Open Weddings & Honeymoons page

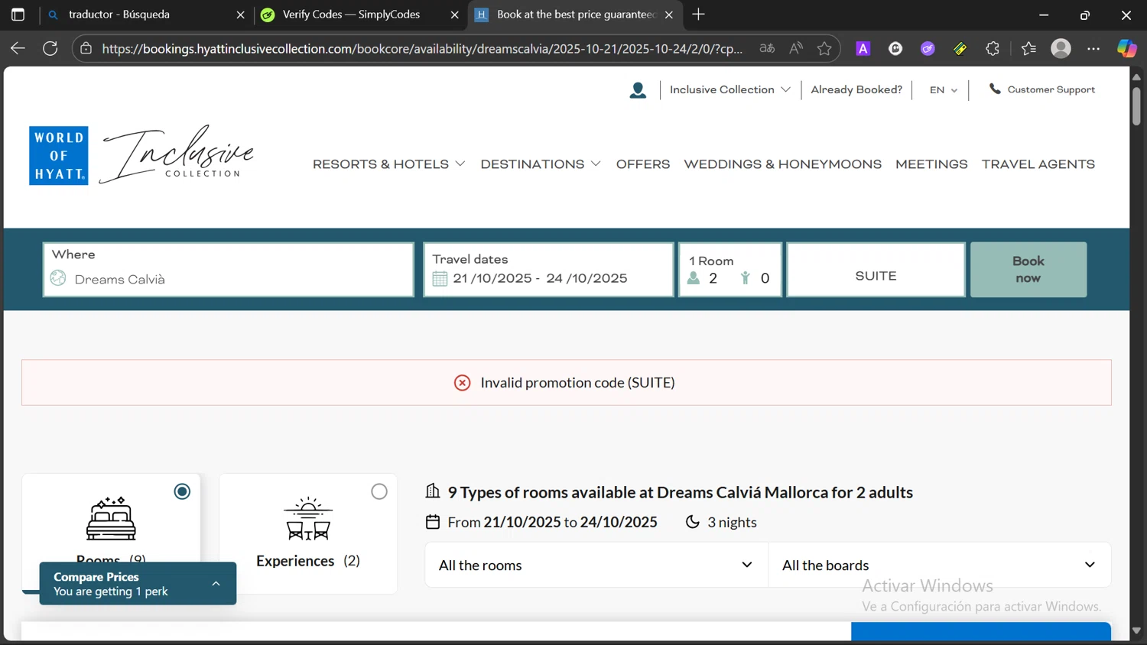coord(782,164)
